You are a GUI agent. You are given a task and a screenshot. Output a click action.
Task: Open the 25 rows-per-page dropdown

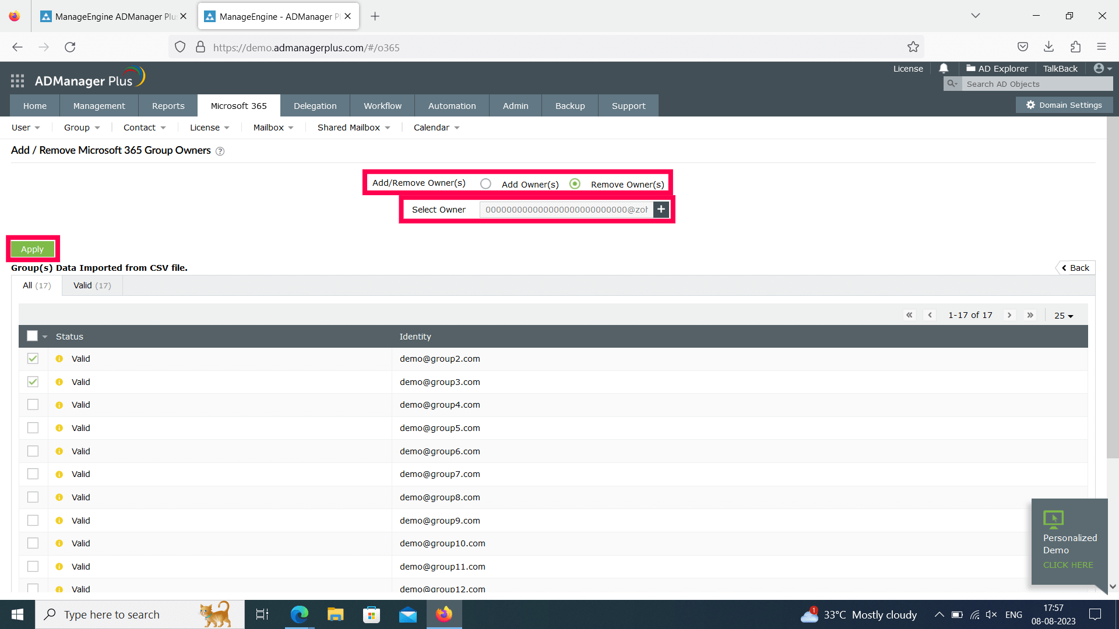pyautogui.click(x=1064, y=316)
